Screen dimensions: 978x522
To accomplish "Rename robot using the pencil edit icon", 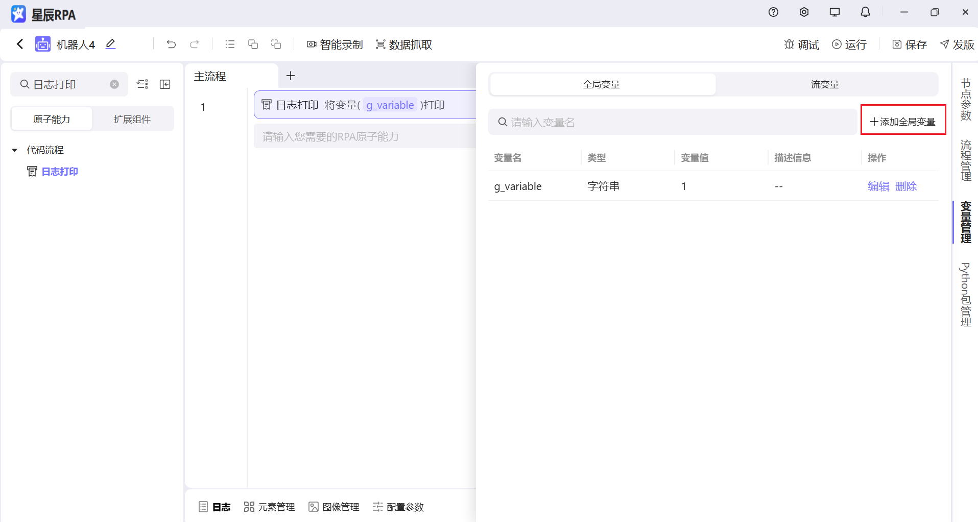I will pos(110,44).
